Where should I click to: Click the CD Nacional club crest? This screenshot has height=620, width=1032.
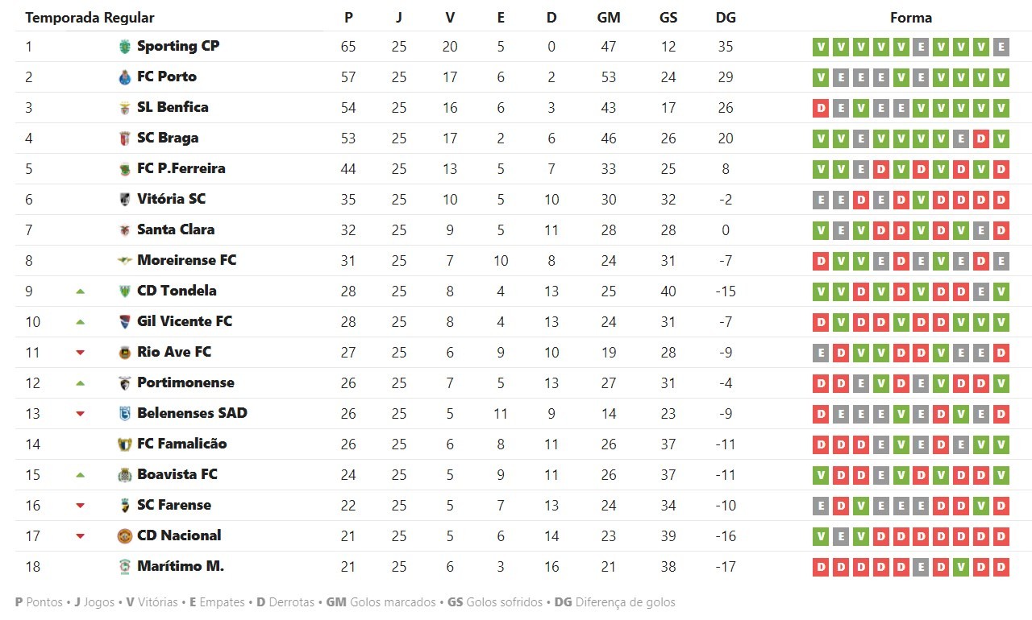(x=124, y=536)
